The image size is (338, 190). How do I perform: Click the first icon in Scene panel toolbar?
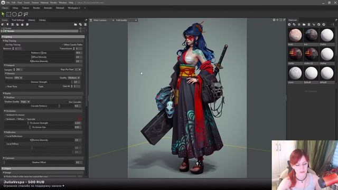[x=3, y=25]
